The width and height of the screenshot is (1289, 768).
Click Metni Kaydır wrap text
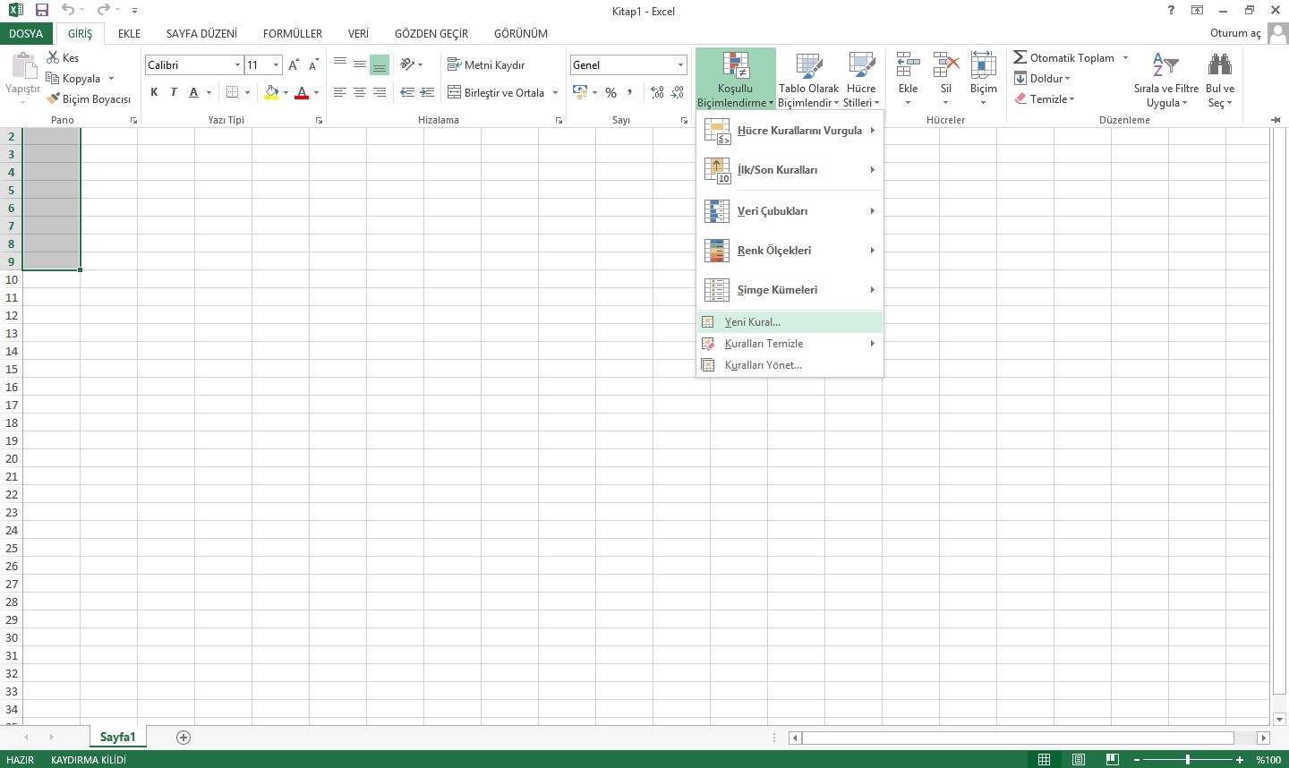click(x=486, y=64)
